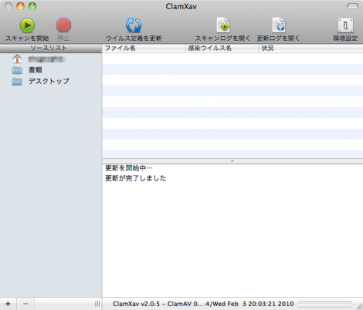Click the split view divider handle
The image size is (363, 310).
tap(232, 161)
